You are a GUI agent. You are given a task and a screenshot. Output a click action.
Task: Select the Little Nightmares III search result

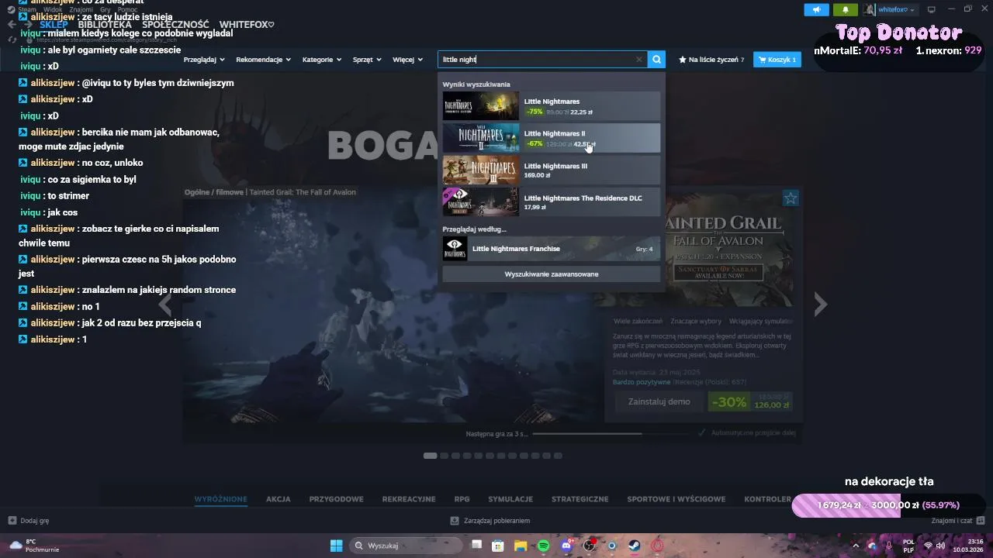[x=552, y=170]
